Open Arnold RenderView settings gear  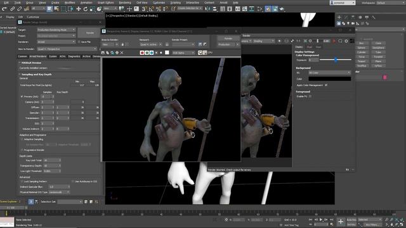tap(346, 41)
